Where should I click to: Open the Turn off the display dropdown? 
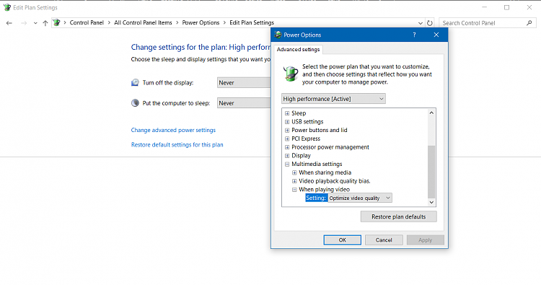(x=245, y=83)
